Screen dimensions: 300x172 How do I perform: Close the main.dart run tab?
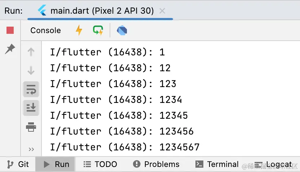[x=162, y=11]
